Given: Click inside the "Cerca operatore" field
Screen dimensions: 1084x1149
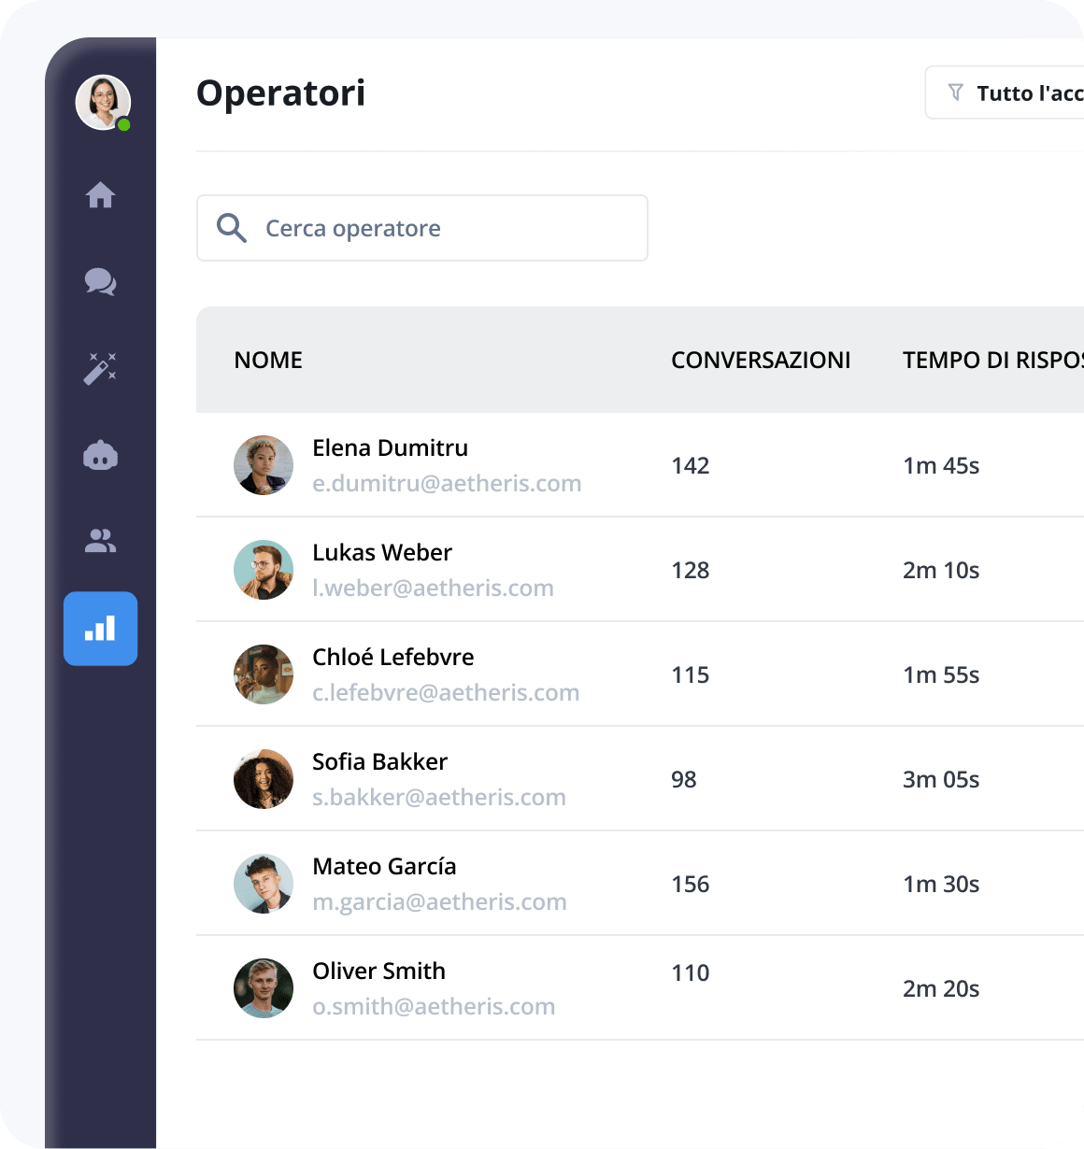Looking at the screenshot, I should [421, 228].
